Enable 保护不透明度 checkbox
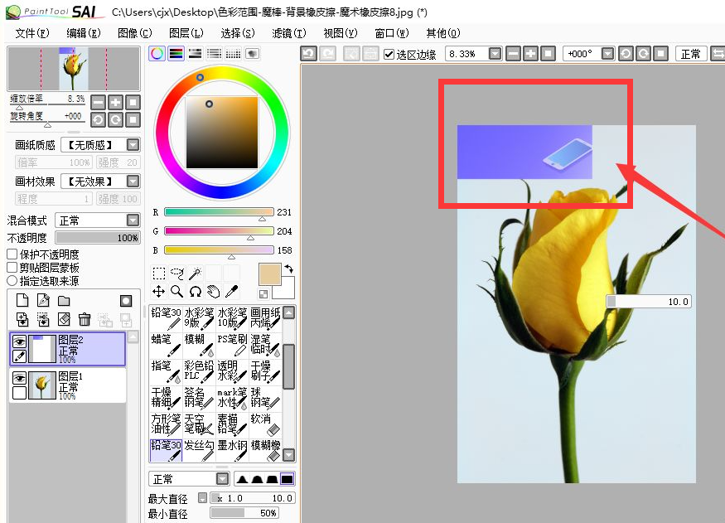The height and width of the screenshot is (523, 725). click(12, 254)
